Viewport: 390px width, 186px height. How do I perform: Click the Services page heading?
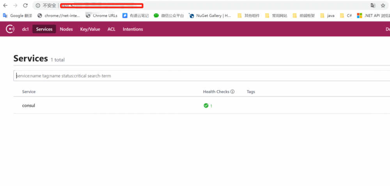tap(30, 58)
